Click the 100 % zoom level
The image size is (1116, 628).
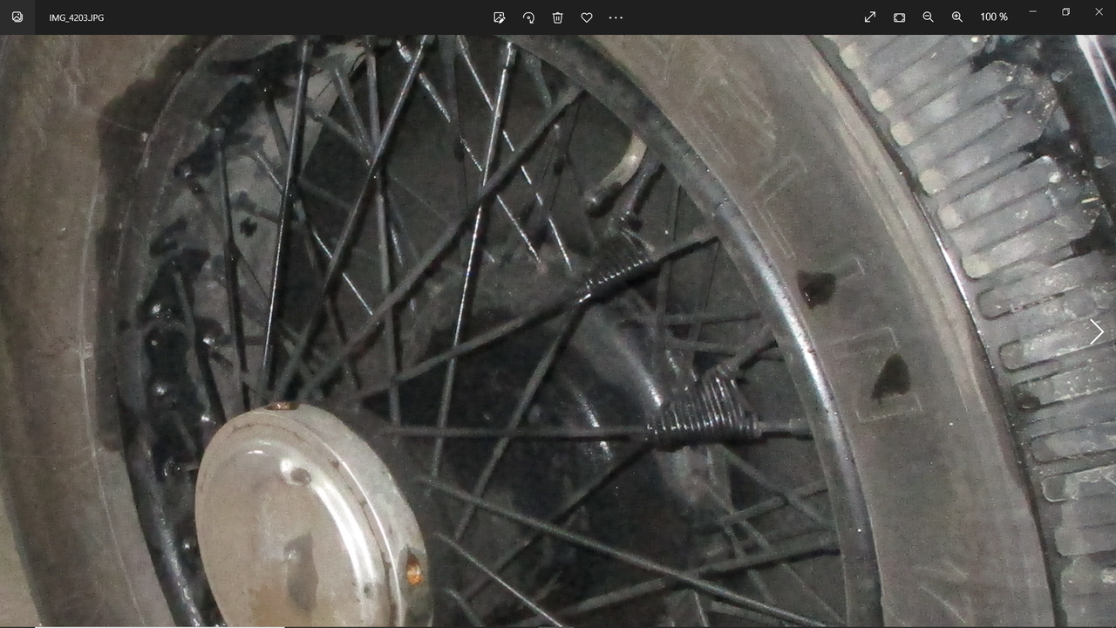[x=994, y=17]
